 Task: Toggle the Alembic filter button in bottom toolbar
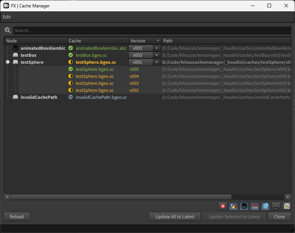[x=244, y=206]
